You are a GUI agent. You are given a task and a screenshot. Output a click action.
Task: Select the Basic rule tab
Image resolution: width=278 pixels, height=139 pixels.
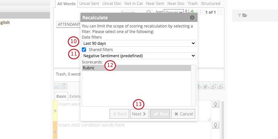click(61, 96)
